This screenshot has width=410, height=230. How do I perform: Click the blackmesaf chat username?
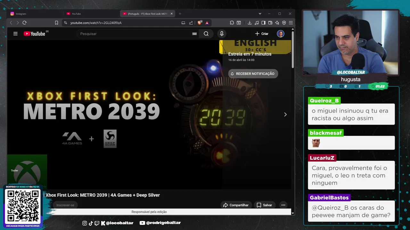[x=326, y=133]
